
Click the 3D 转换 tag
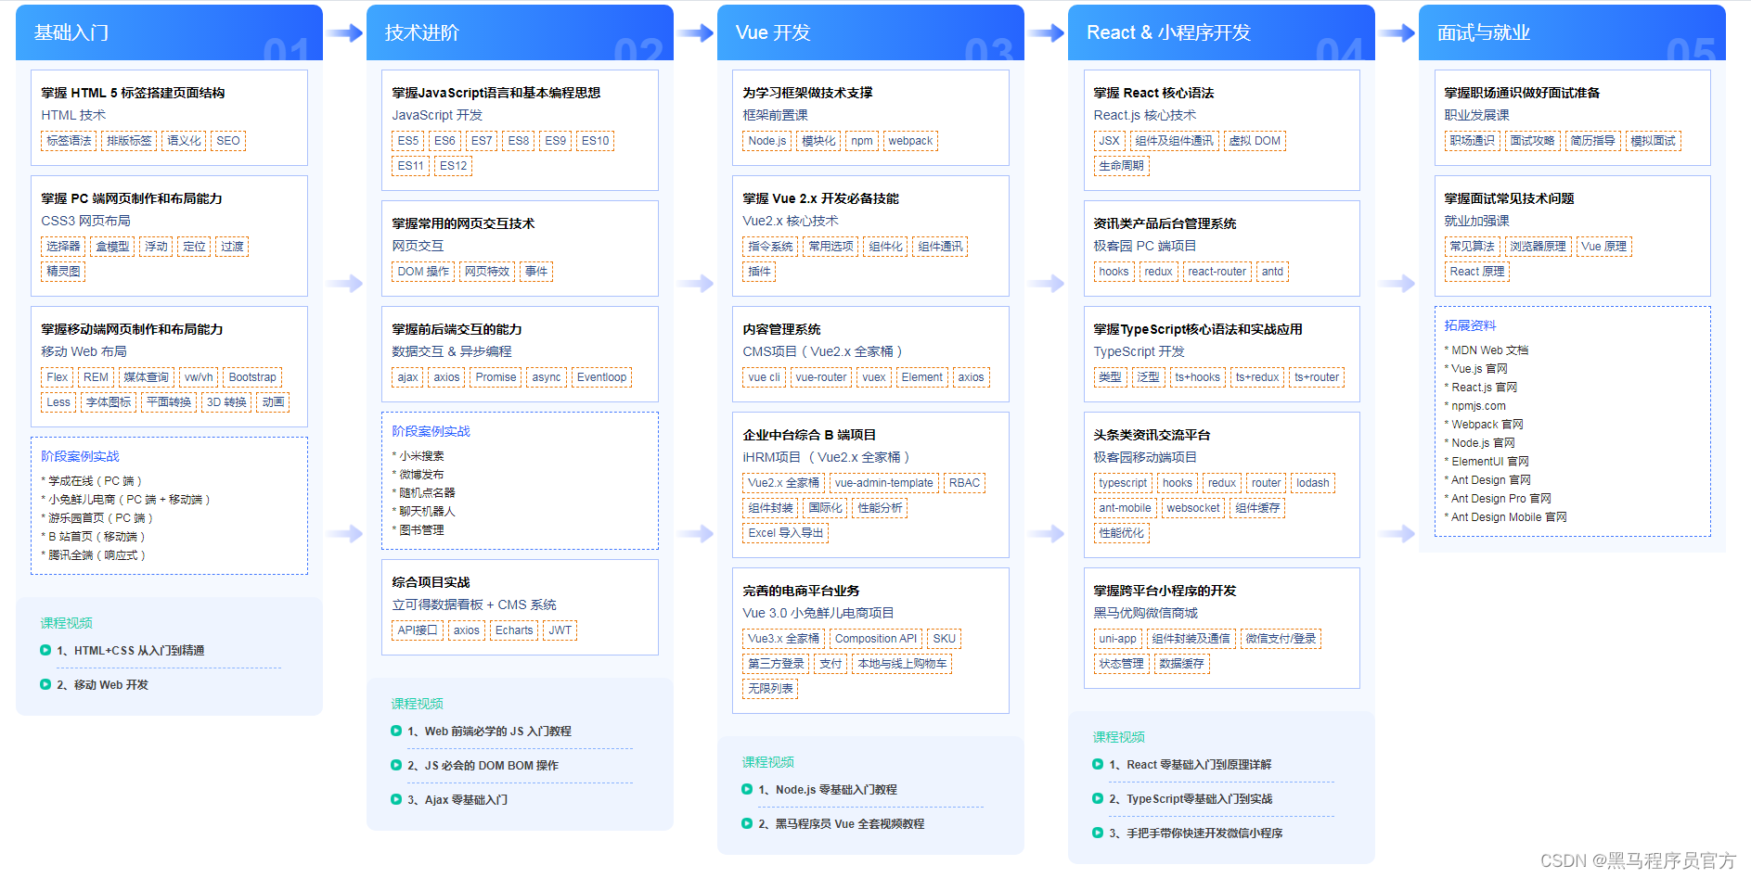pos(226,402)
